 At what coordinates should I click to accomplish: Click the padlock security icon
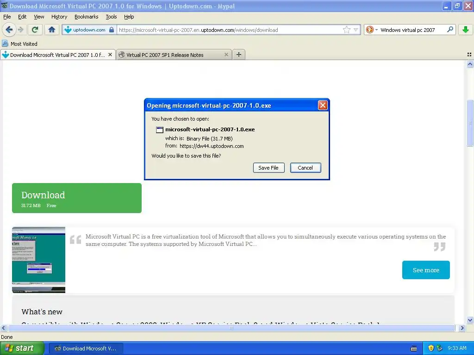coord(112,30)
